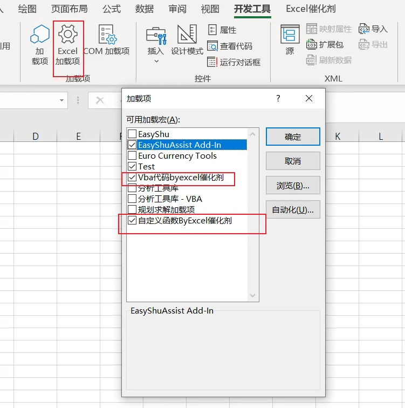Image resolution: width=405 pixels, height=408 pixels.
Task: Click the 确定 OK button
Action: (x=293, y=137)
